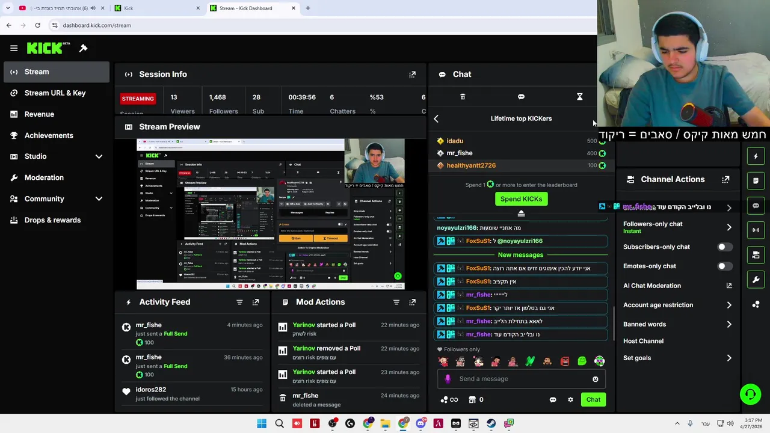
Task: Pop out the Session Info panel
Action: 412,75
